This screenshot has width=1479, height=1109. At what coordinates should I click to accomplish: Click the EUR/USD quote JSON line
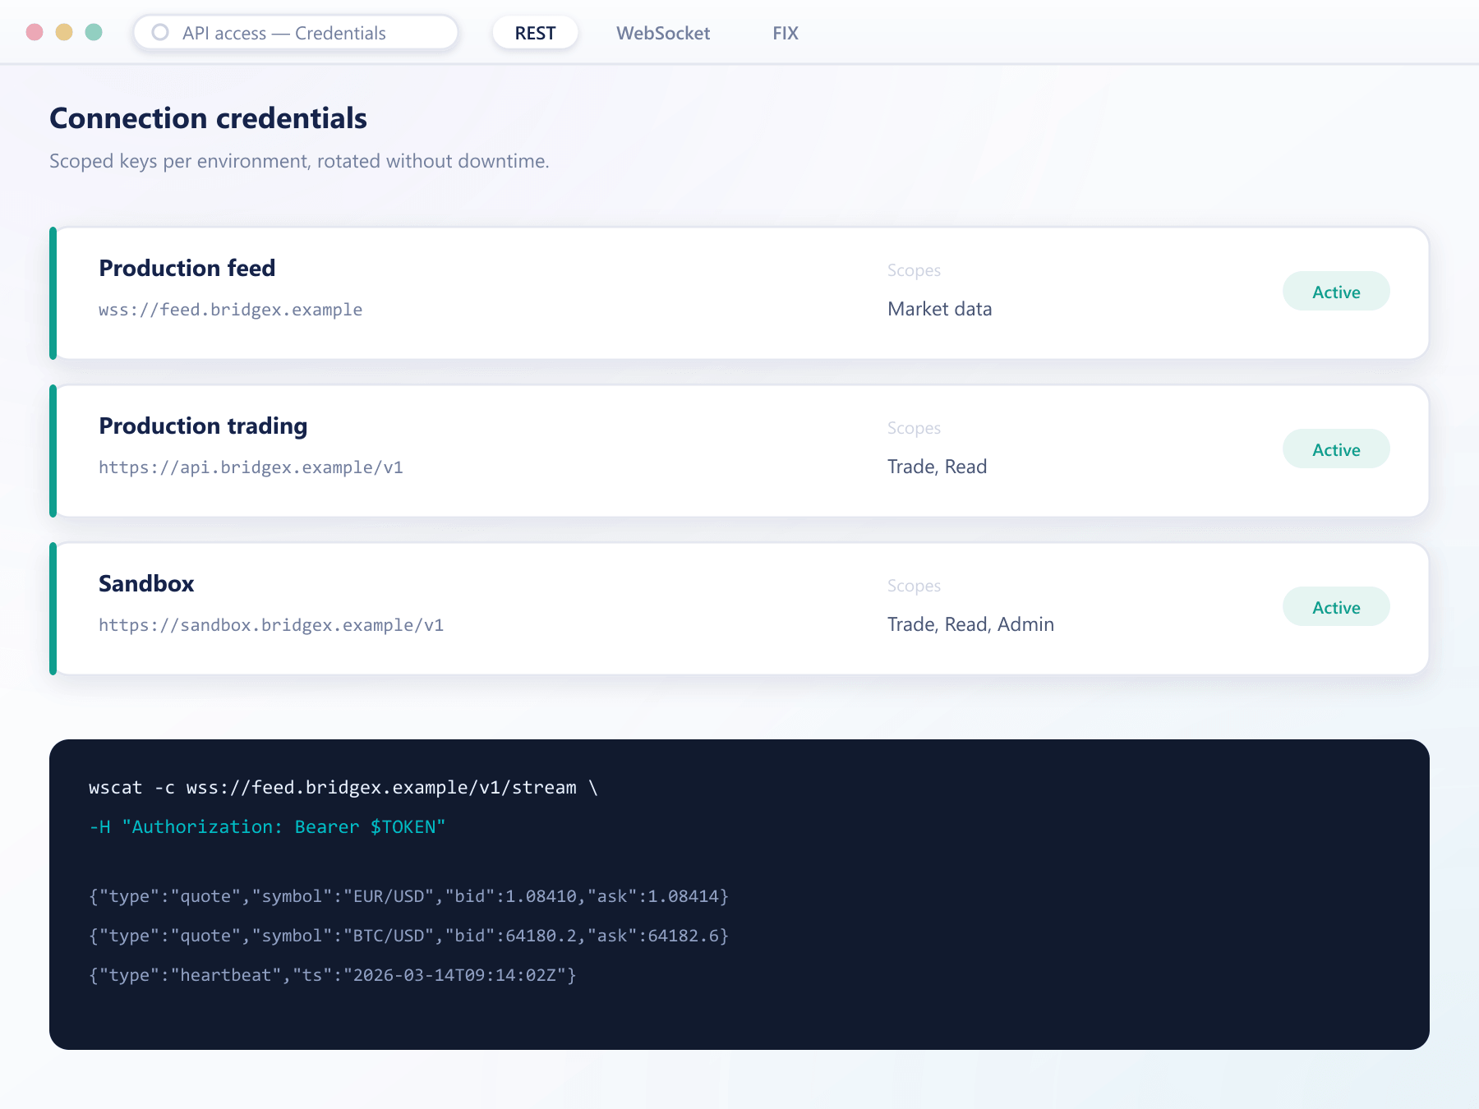click(x=408, y=895)
